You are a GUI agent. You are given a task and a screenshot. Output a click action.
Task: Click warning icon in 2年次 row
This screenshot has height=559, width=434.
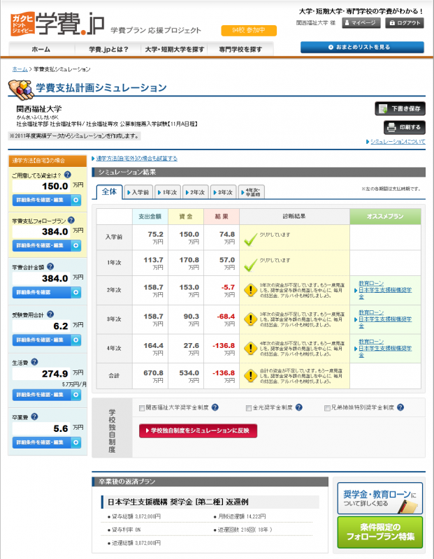pyautogui.click(x=251, y=290)
